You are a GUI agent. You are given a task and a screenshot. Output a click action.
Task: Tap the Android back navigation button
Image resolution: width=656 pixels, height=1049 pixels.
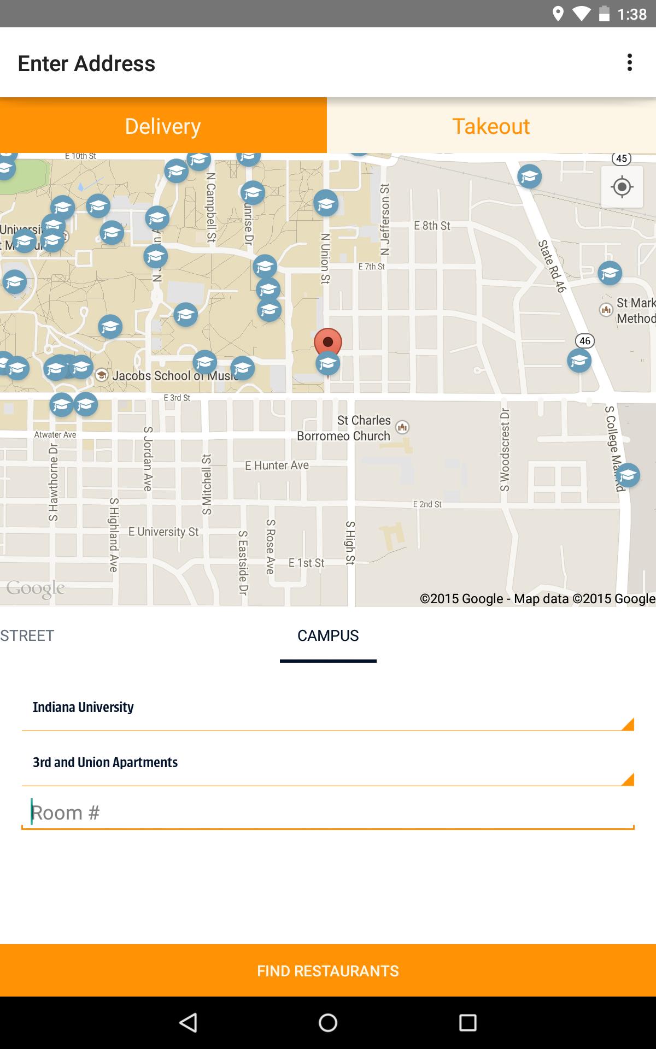pos(188,1023)
